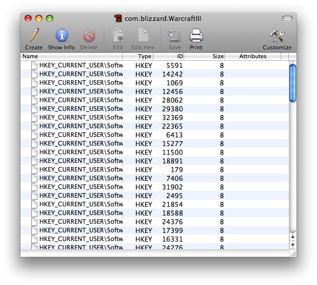Viewport: 317px width, 285px height.
Task: Sort by the Size column header
Action: 204,56
